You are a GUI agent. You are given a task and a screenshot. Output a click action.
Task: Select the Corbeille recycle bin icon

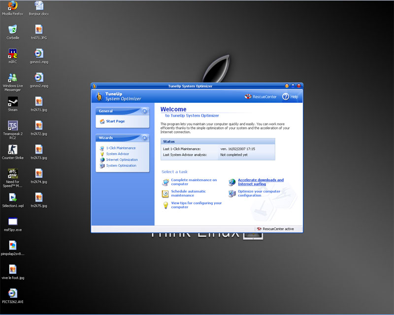13,32
